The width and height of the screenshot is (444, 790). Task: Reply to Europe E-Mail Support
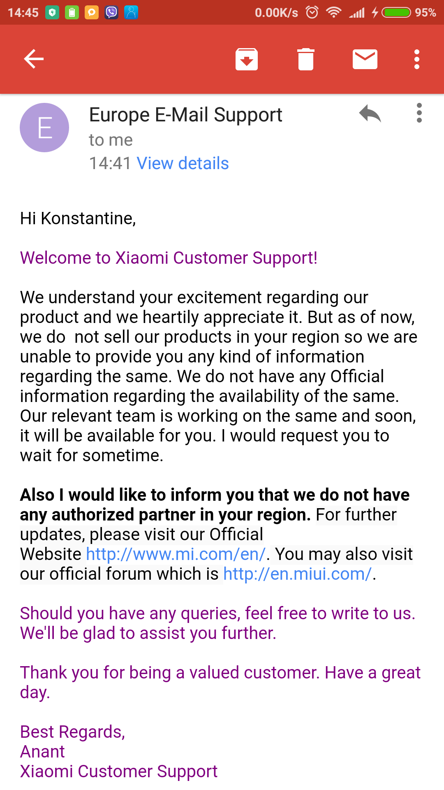(370, 114)
